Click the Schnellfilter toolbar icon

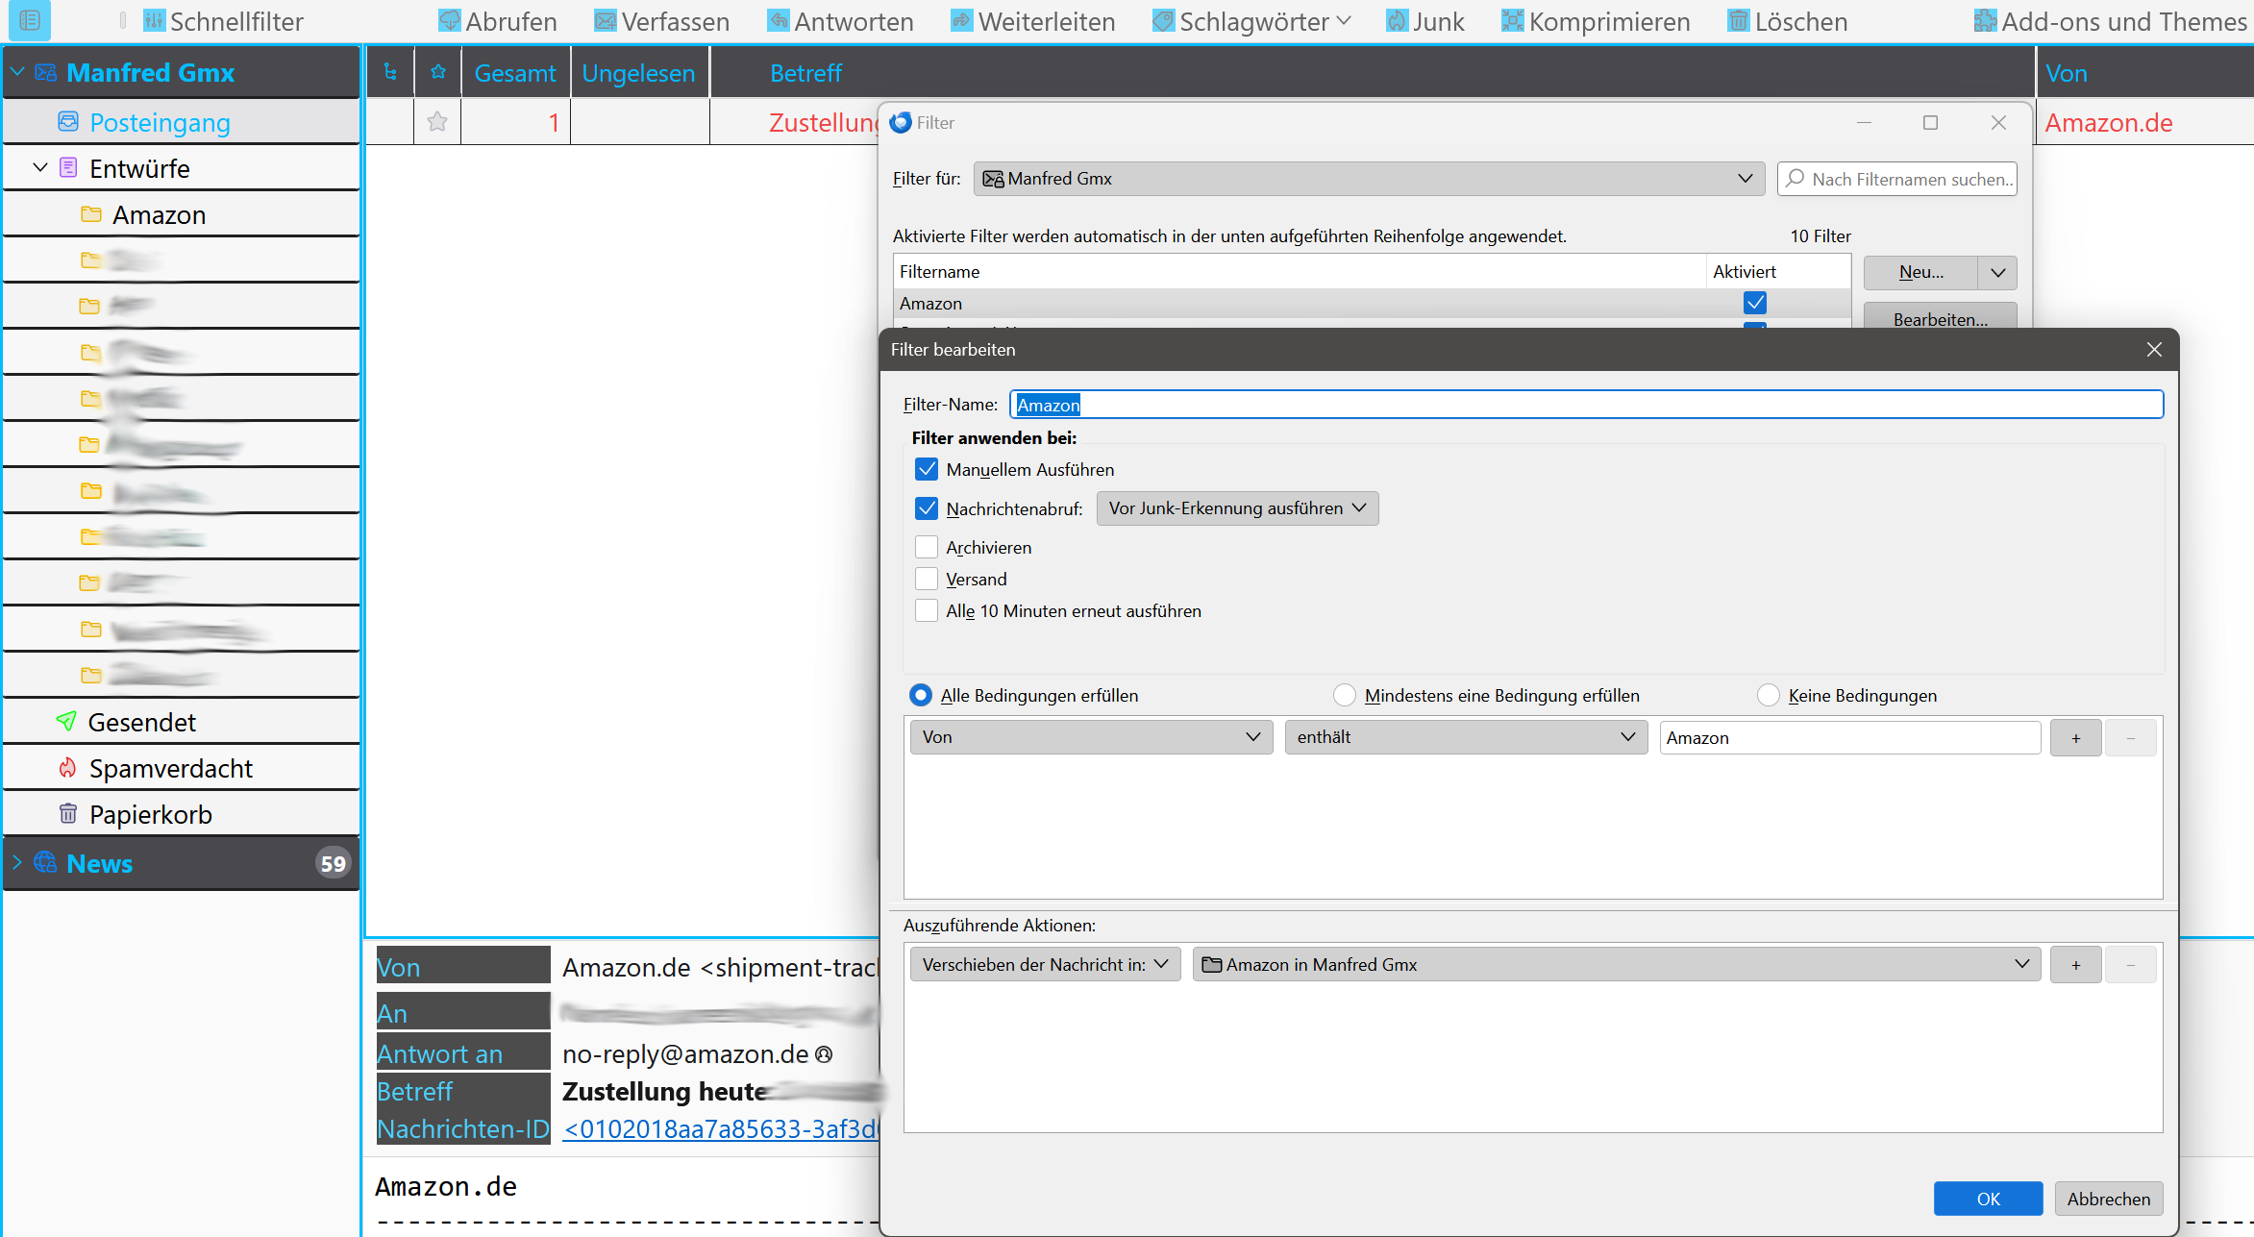pyautogui.click(x=154, y=21)
